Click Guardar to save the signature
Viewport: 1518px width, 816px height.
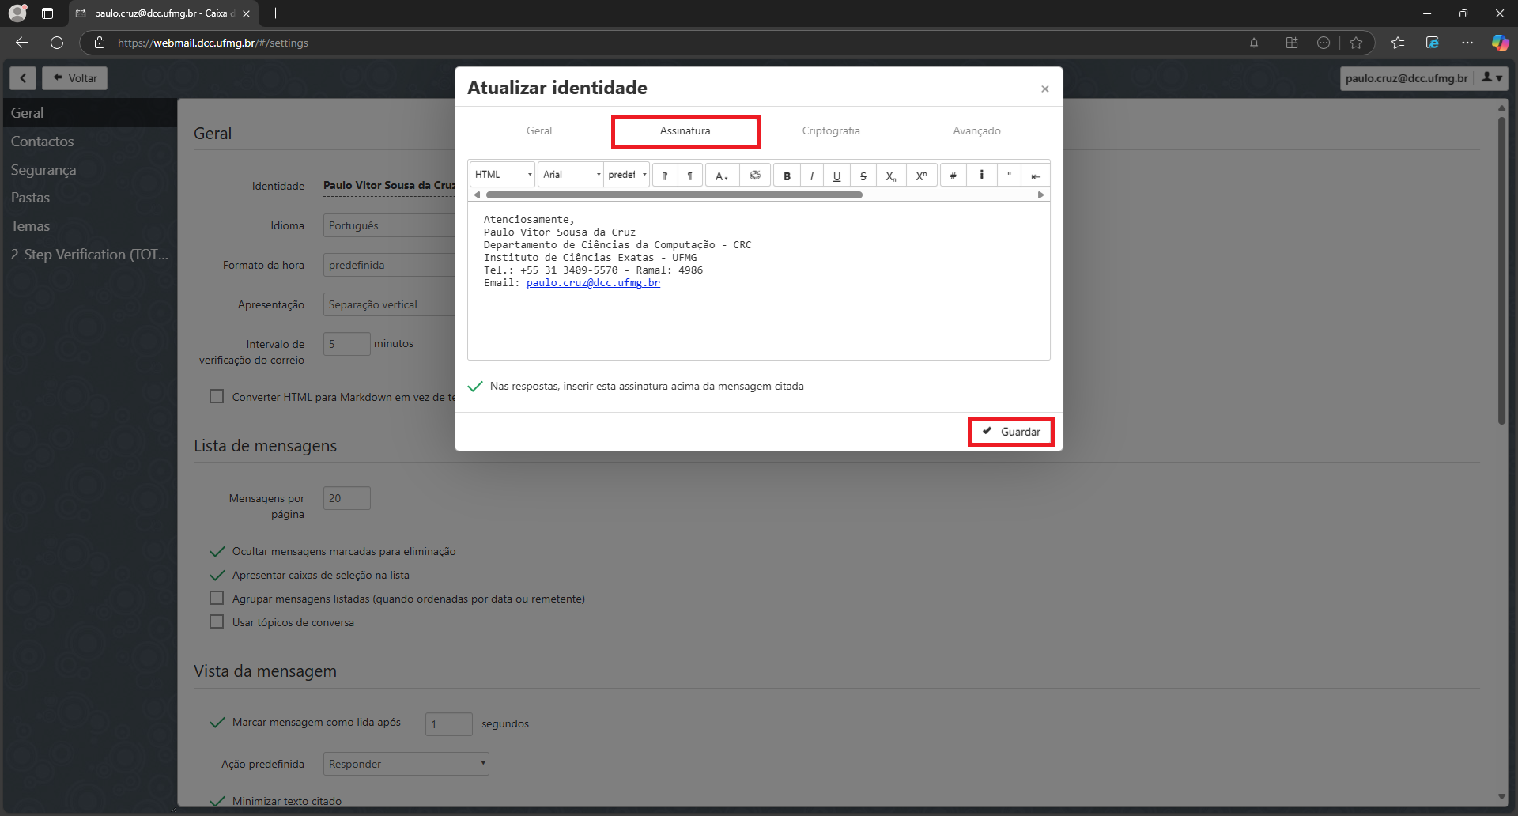tap(1011, 432)
